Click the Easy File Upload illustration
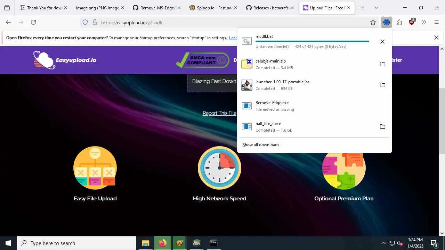 pyautogui.click(x=95, y=168)
